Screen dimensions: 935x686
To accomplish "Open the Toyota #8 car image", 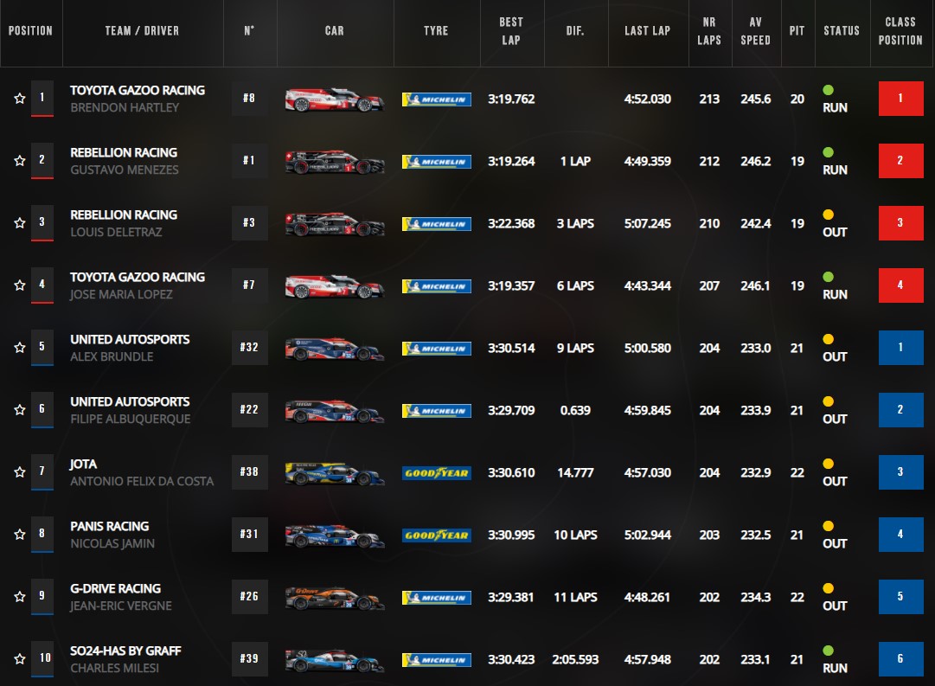I will pos(334,99).
